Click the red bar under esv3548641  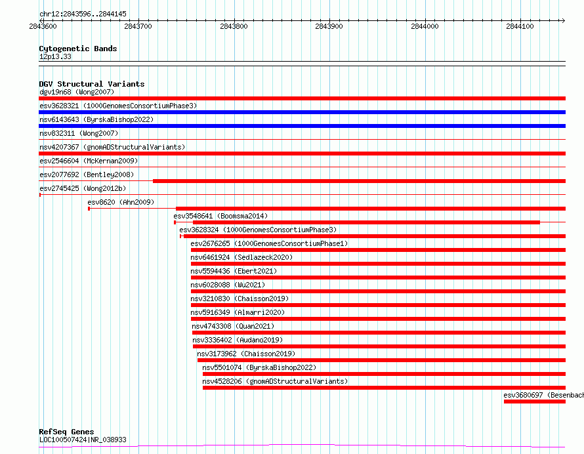pyautogui.click(x=367, y=222)
